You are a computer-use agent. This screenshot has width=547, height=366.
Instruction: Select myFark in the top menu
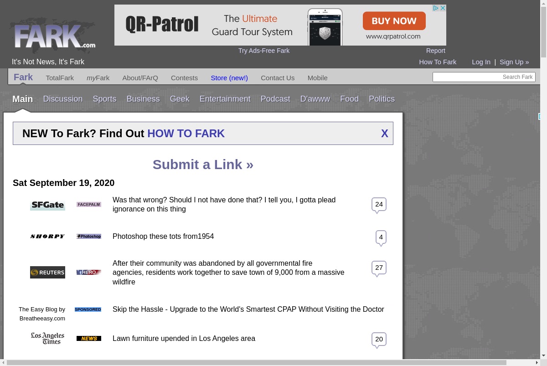(x=98, y=78)
